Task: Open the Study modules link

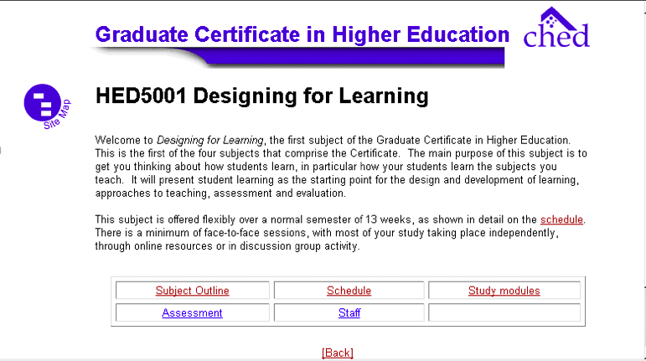Action: click(504, 291)
